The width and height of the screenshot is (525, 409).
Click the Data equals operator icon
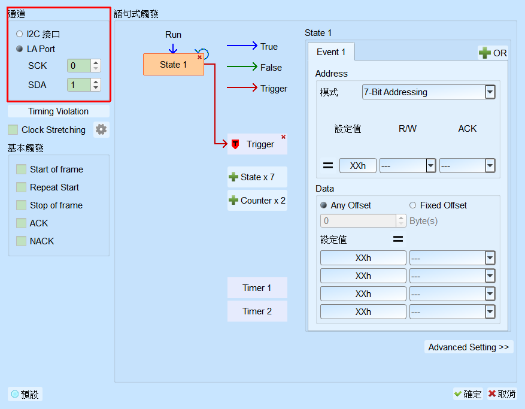[x=398, y=239]
